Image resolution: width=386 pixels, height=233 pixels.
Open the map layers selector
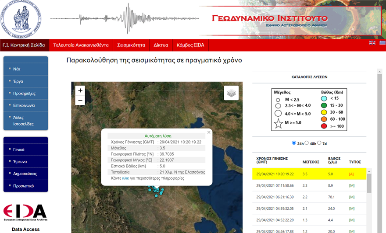point(232,93)
